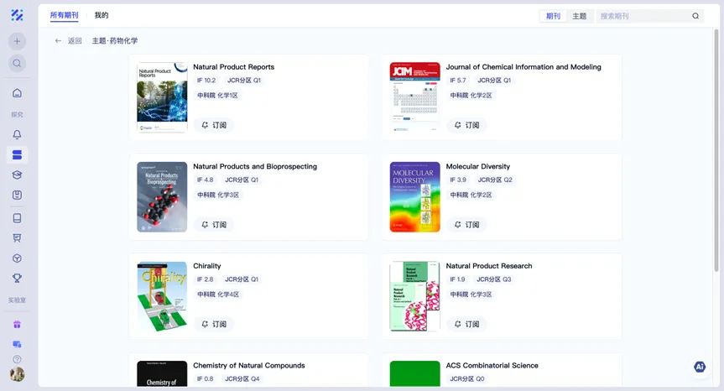Switch to the 所有期刊 tab
Viewport: 724px width, 391px height.
coord(65,15)
